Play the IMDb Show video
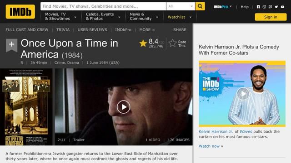291x163 pixels. click(243, 94)
